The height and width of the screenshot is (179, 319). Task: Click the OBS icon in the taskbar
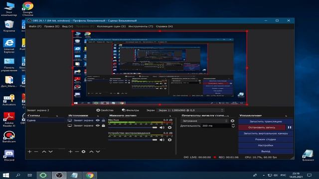point(59,175)
